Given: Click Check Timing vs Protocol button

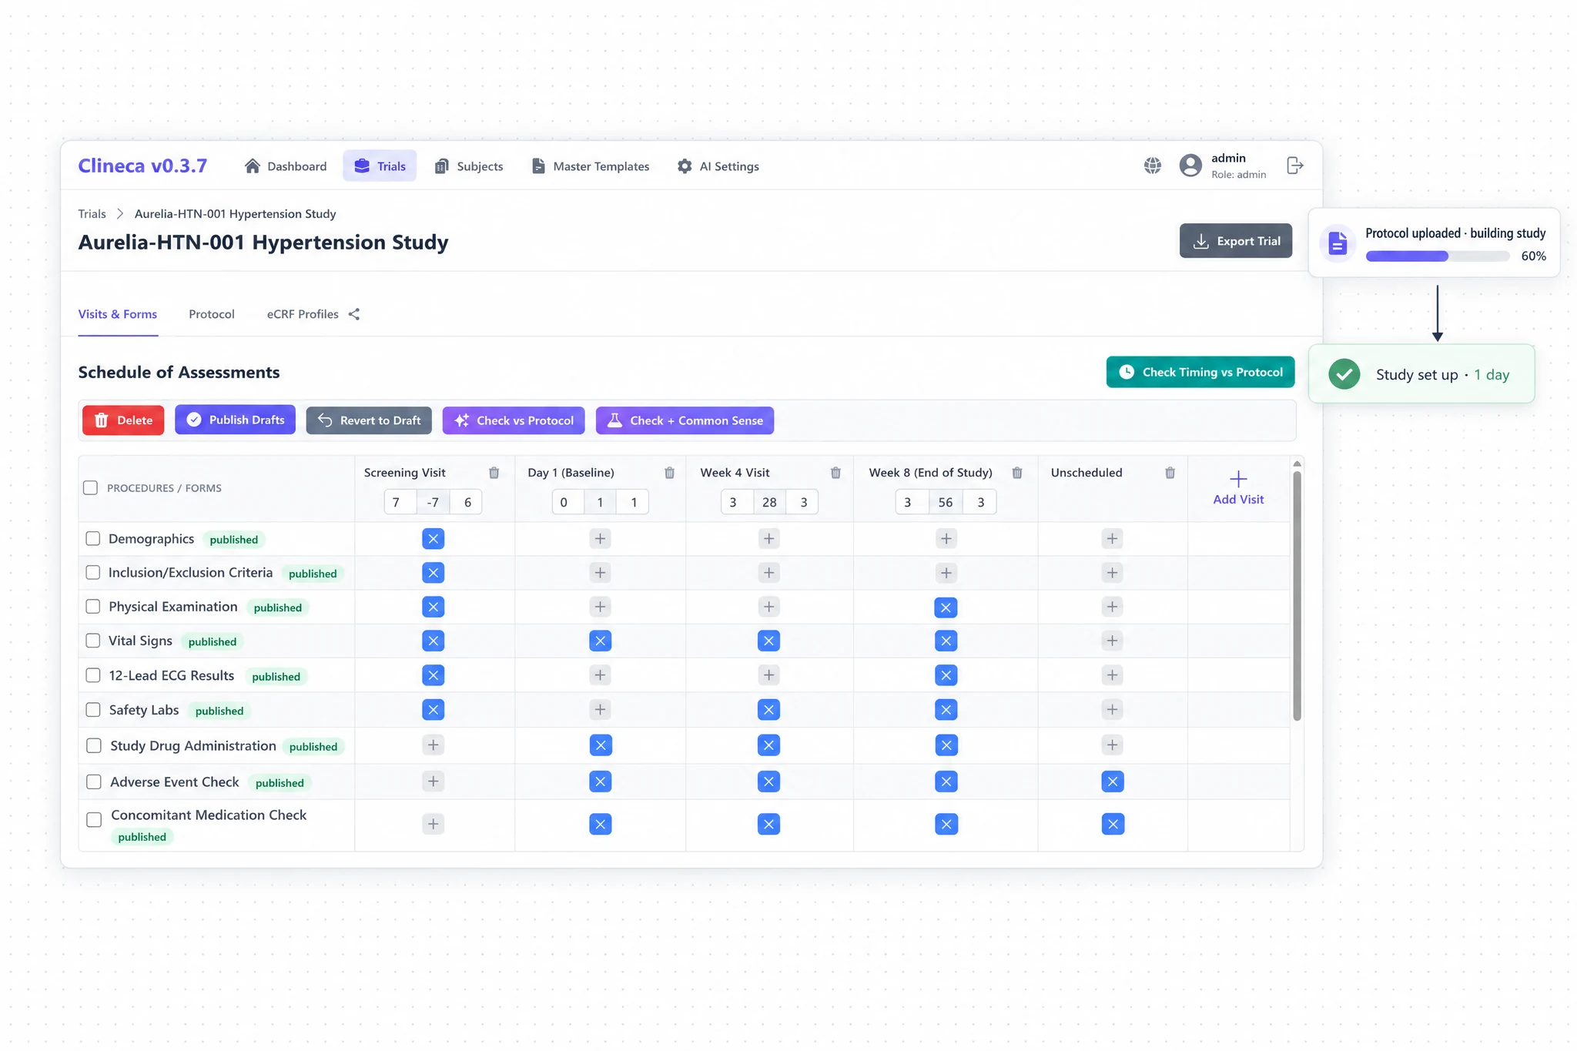Looking at the screenshot, I should [1200, 372].
